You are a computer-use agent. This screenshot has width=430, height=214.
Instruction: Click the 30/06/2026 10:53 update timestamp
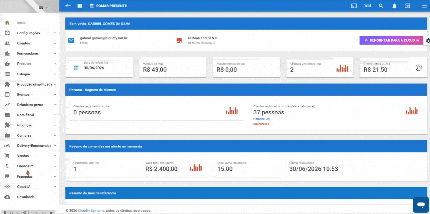pos(314,169)
